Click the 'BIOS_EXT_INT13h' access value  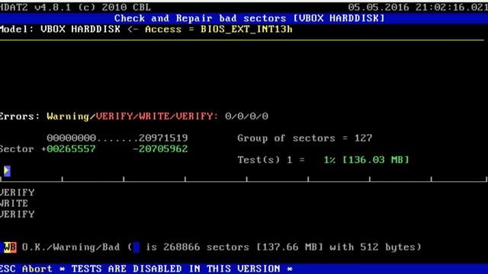[x=246, y=30]
